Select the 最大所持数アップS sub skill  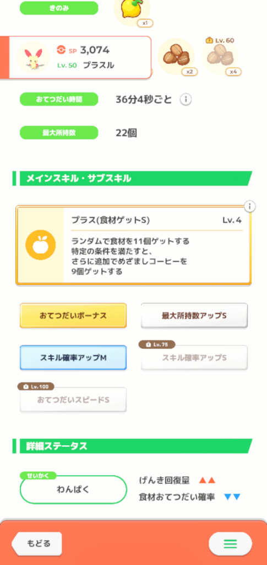(x=194, y=315)
